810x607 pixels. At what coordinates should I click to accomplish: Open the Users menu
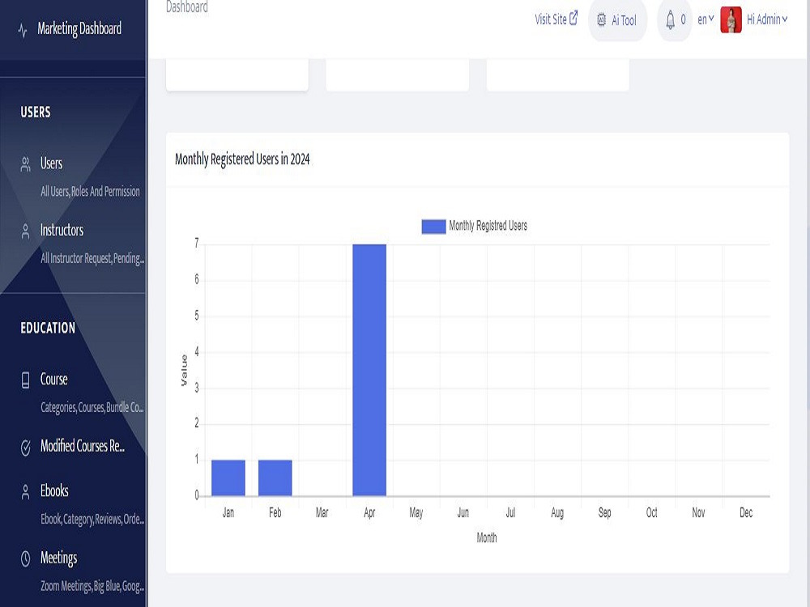pos(51,163)
